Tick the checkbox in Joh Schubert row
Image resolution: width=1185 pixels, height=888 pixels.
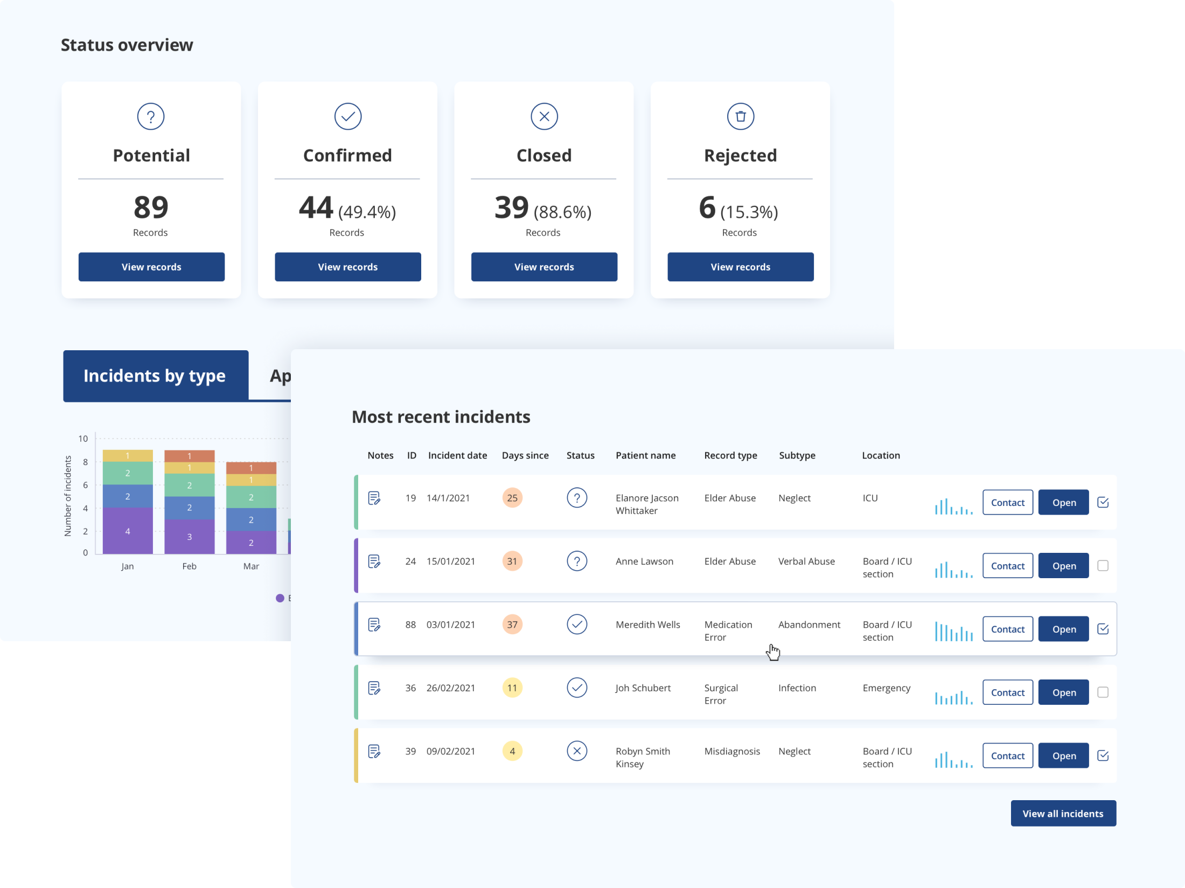pos(1103,692)
